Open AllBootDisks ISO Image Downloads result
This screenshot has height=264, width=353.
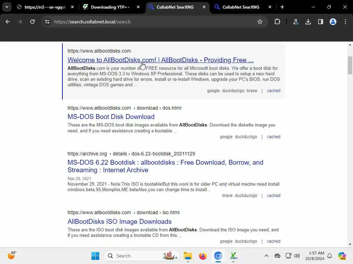pyautogui.click(x=120, y=222)
